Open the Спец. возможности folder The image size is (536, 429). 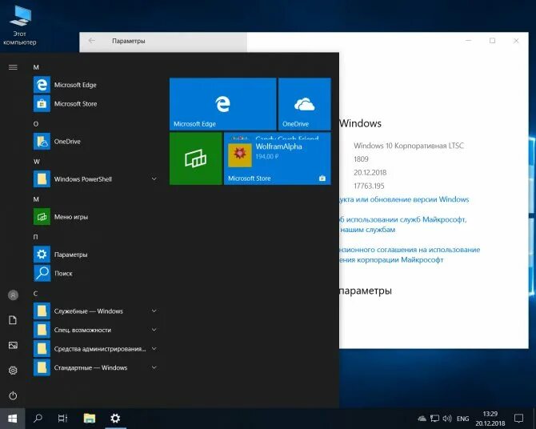(96, 330)
